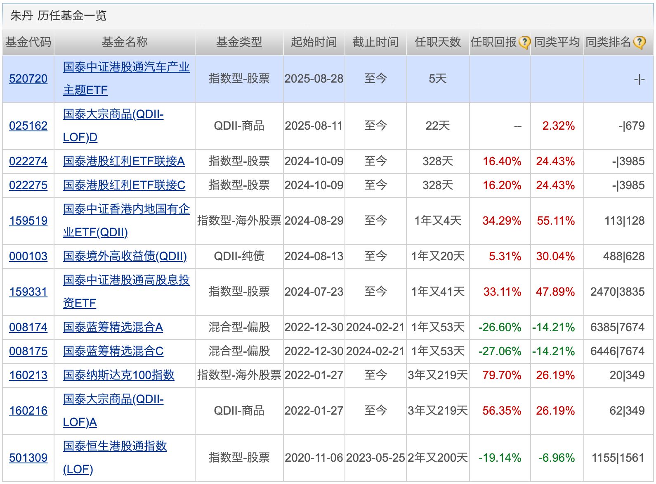Click the 基金名称 column header

pyautogui.click(x=124, y=42)
